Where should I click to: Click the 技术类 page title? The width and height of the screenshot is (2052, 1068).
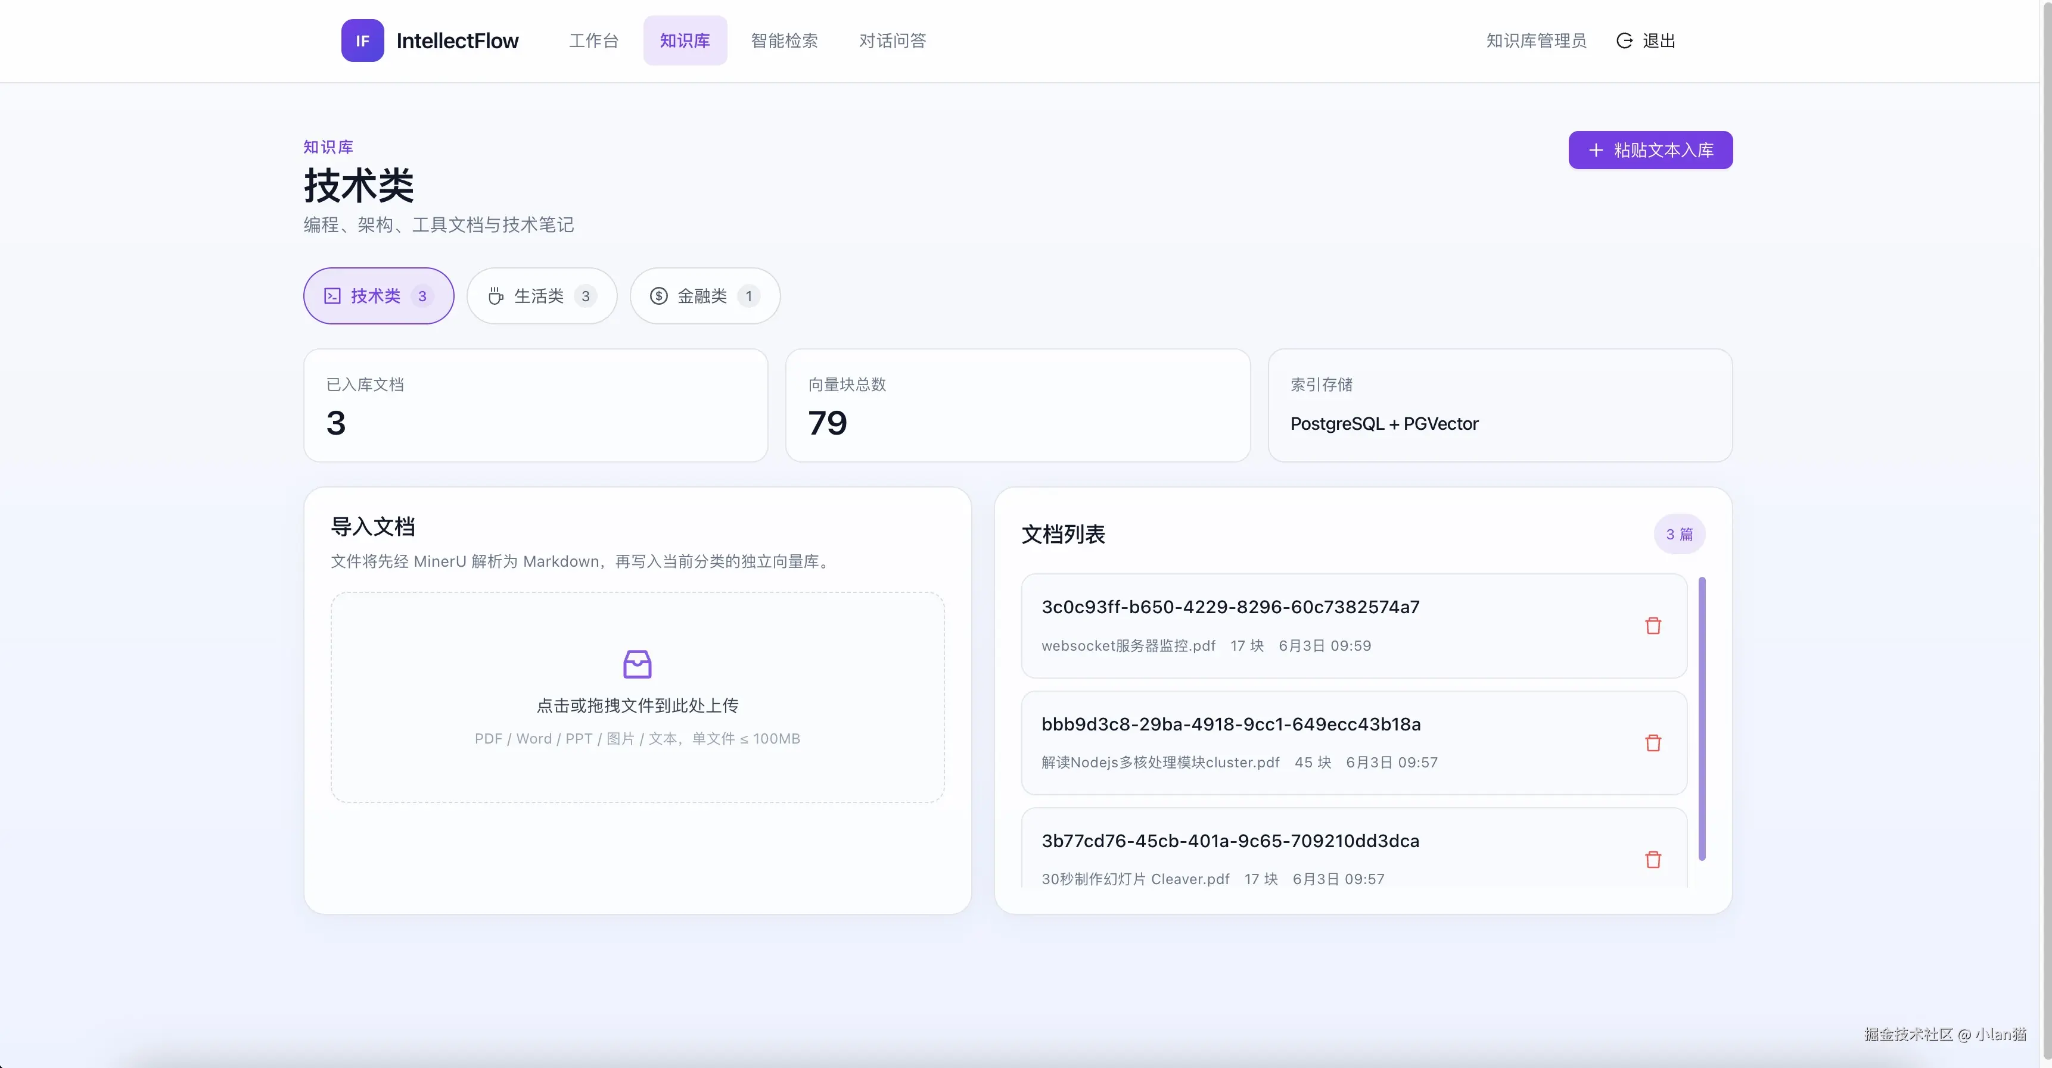(x=359, y=185)
